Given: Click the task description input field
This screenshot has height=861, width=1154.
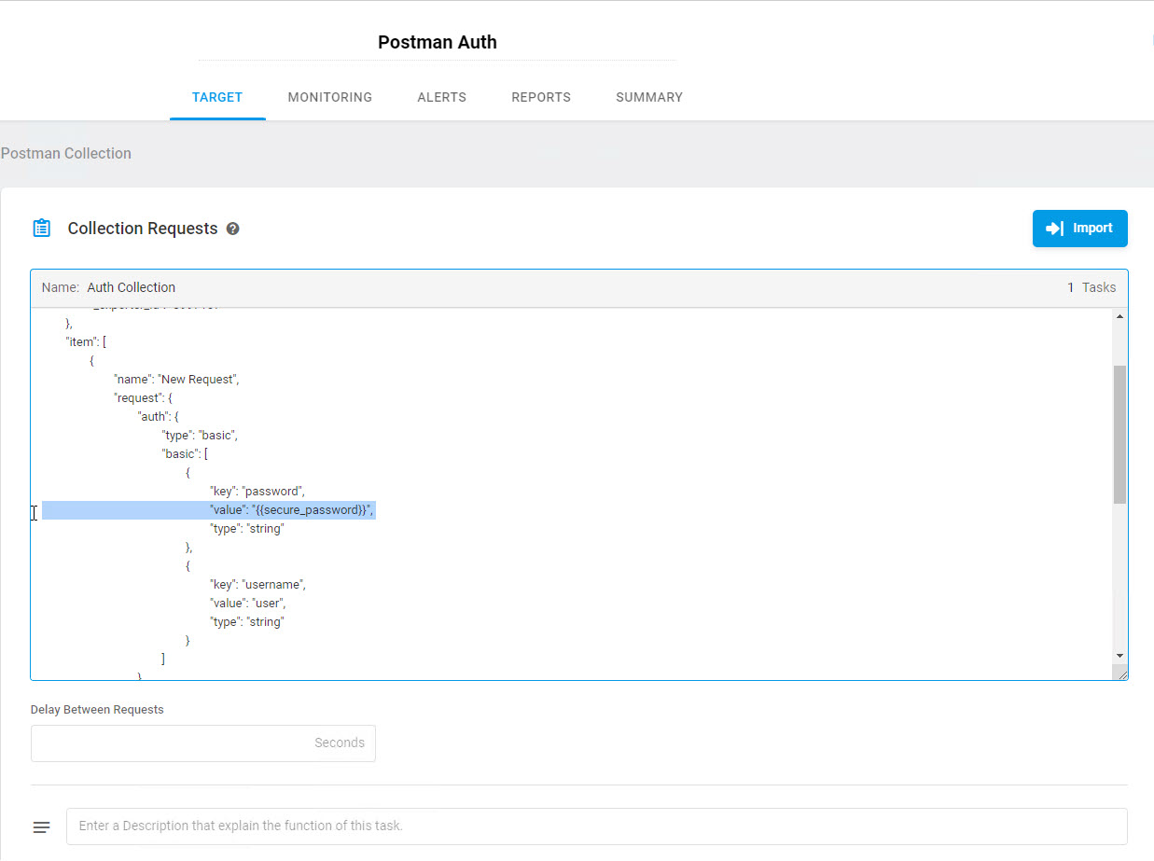Looking at the screenshot, I should click(x=597, y=826).
